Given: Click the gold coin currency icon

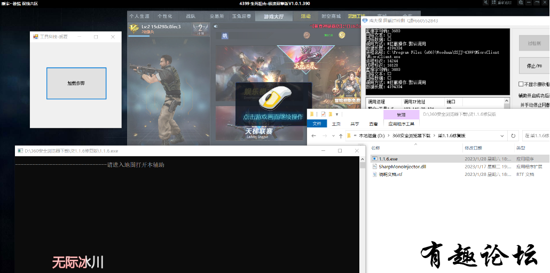Looking at the screenshot, I should point(342,35).
